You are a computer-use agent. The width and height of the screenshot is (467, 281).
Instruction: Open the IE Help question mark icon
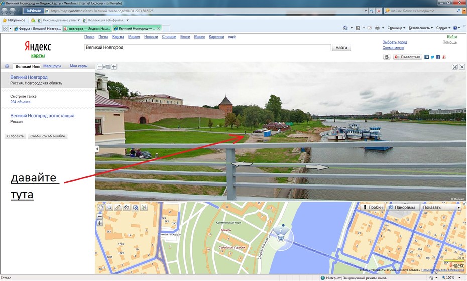(455, 28)
